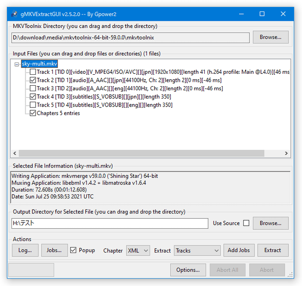Start extraction with the Extract button
The image size is (302, 286).
click(273, 250)
